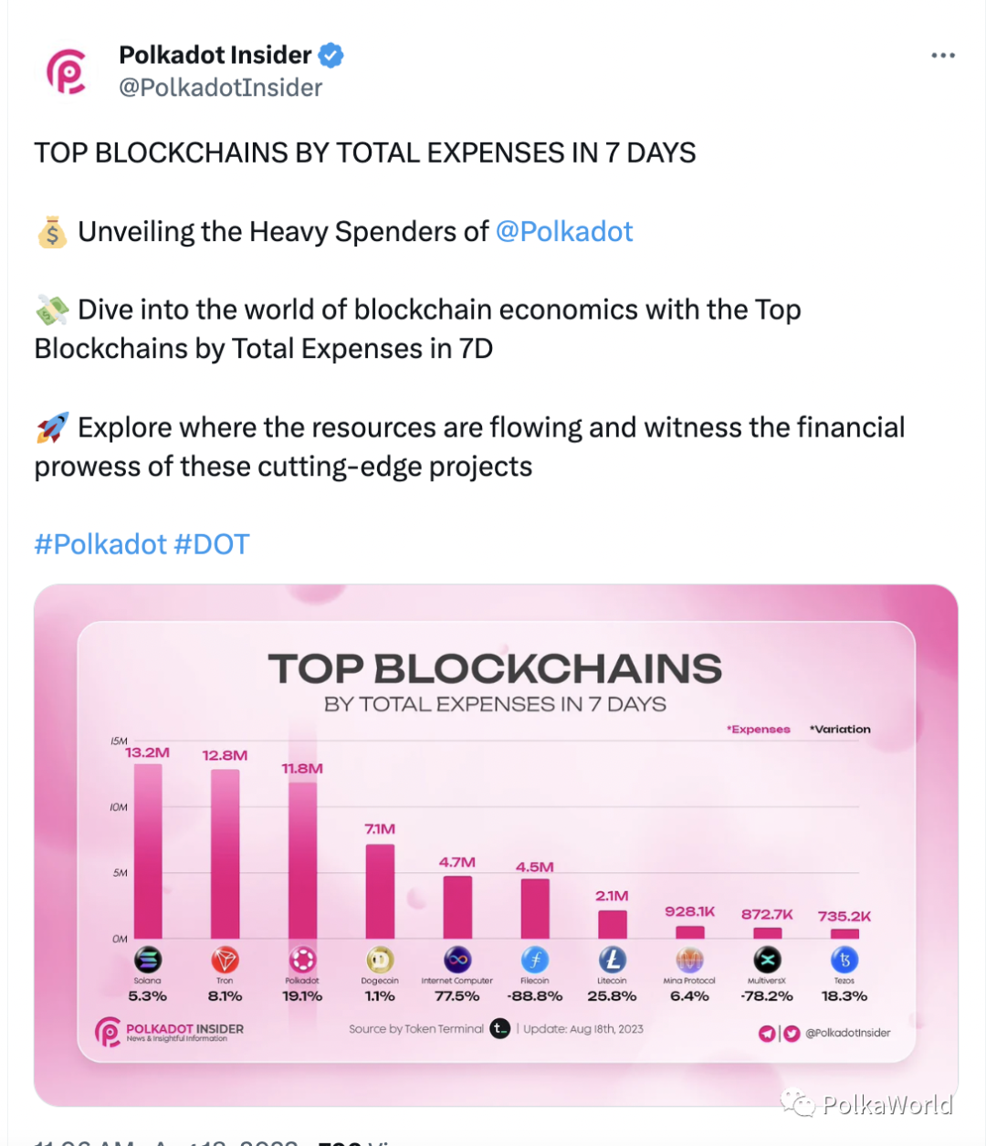
Task: Click the Filecoin logo in the chart
Action: coord(535,960)
